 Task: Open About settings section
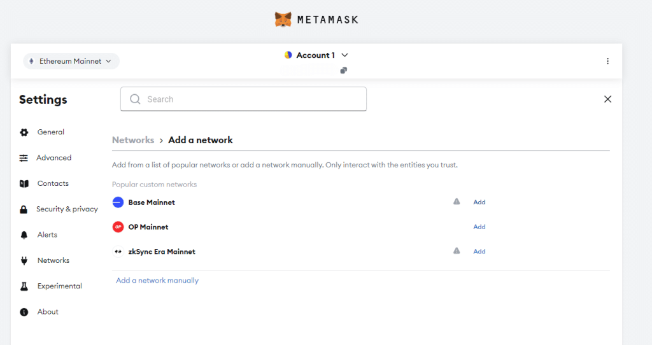tap(48, 312)
